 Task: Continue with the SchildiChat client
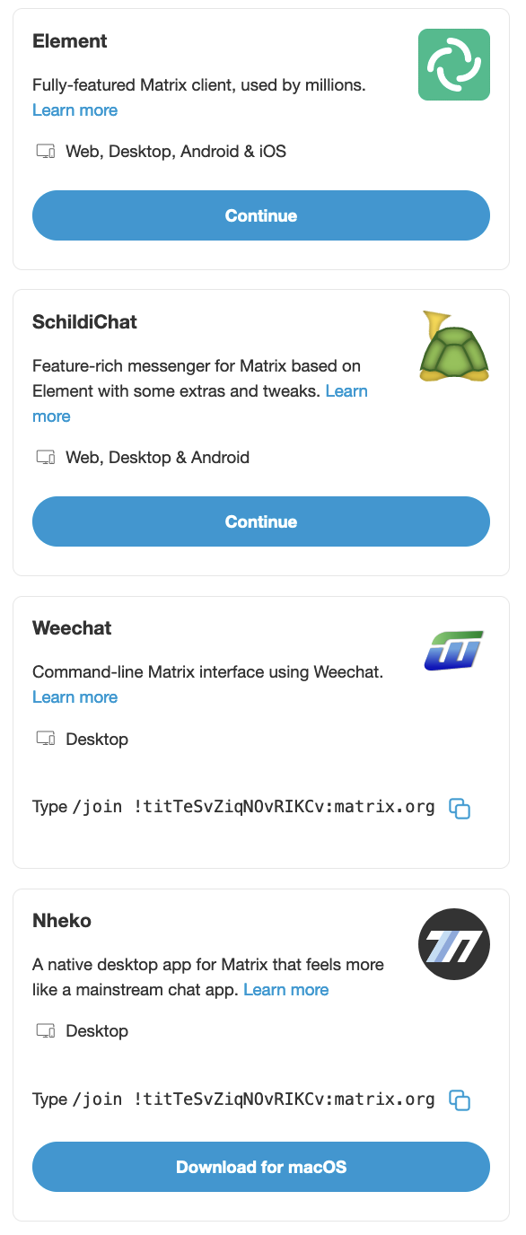click(x=261, y=521)
